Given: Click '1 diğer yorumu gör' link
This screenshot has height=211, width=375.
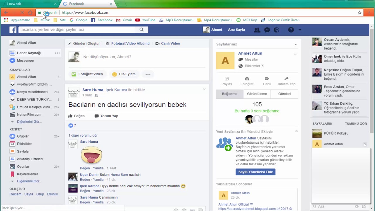Looking at the screenshot, I should click(x=83, y=135).
